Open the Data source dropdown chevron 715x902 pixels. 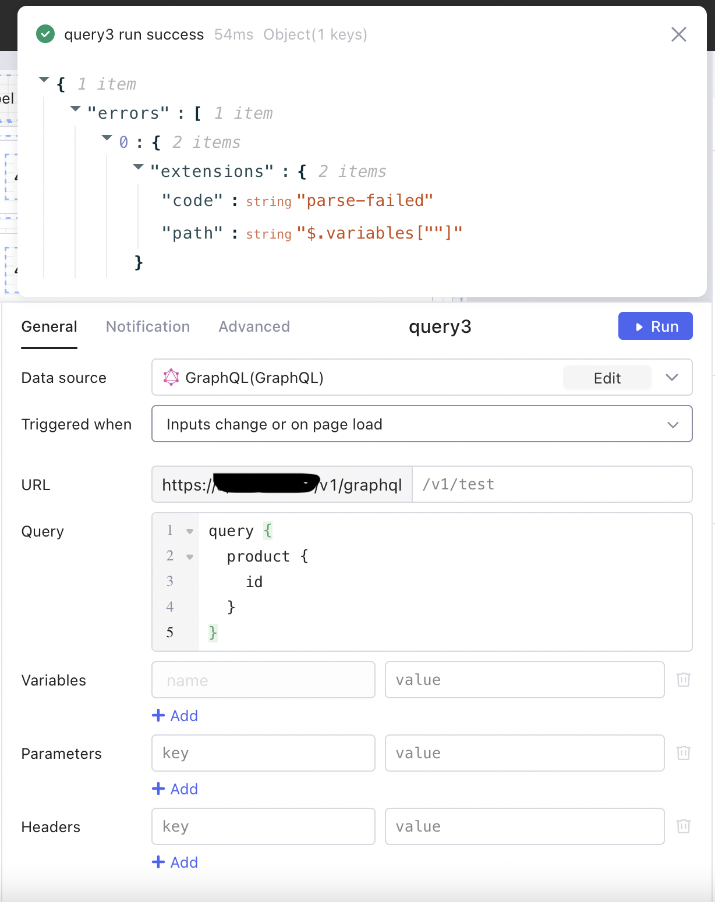(x=672, y=377)
